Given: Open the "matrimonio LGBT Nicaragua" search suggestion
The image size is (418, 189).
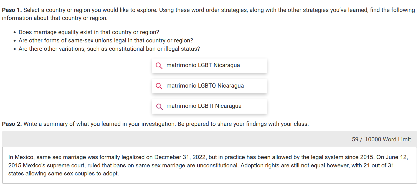Looking at the screenshot, I should pyautogui.click(x=209, y=66).
